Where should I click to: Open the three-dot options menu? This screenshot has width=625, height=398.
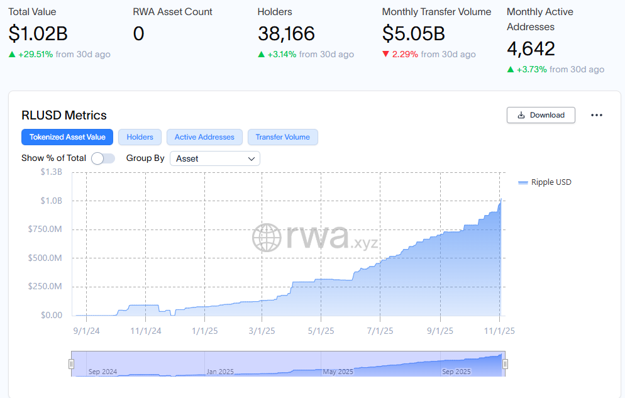(597, 115)
